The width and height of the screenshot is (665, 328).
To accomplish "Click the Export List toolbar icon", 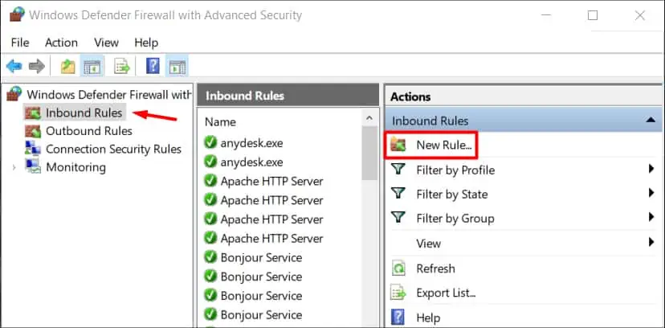I will click(122, 67).
